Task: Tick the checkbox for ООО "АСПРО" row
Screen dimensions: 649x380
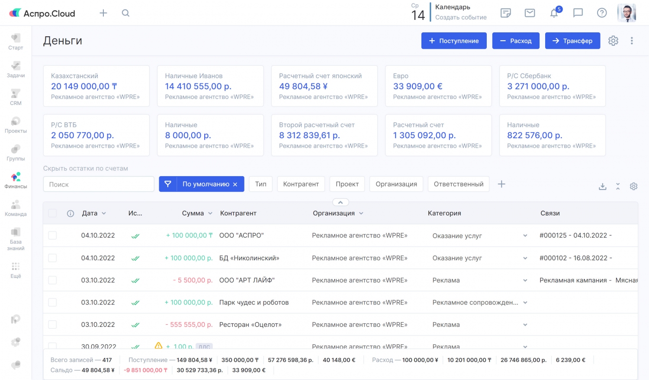Action: [x=52, y=235]
